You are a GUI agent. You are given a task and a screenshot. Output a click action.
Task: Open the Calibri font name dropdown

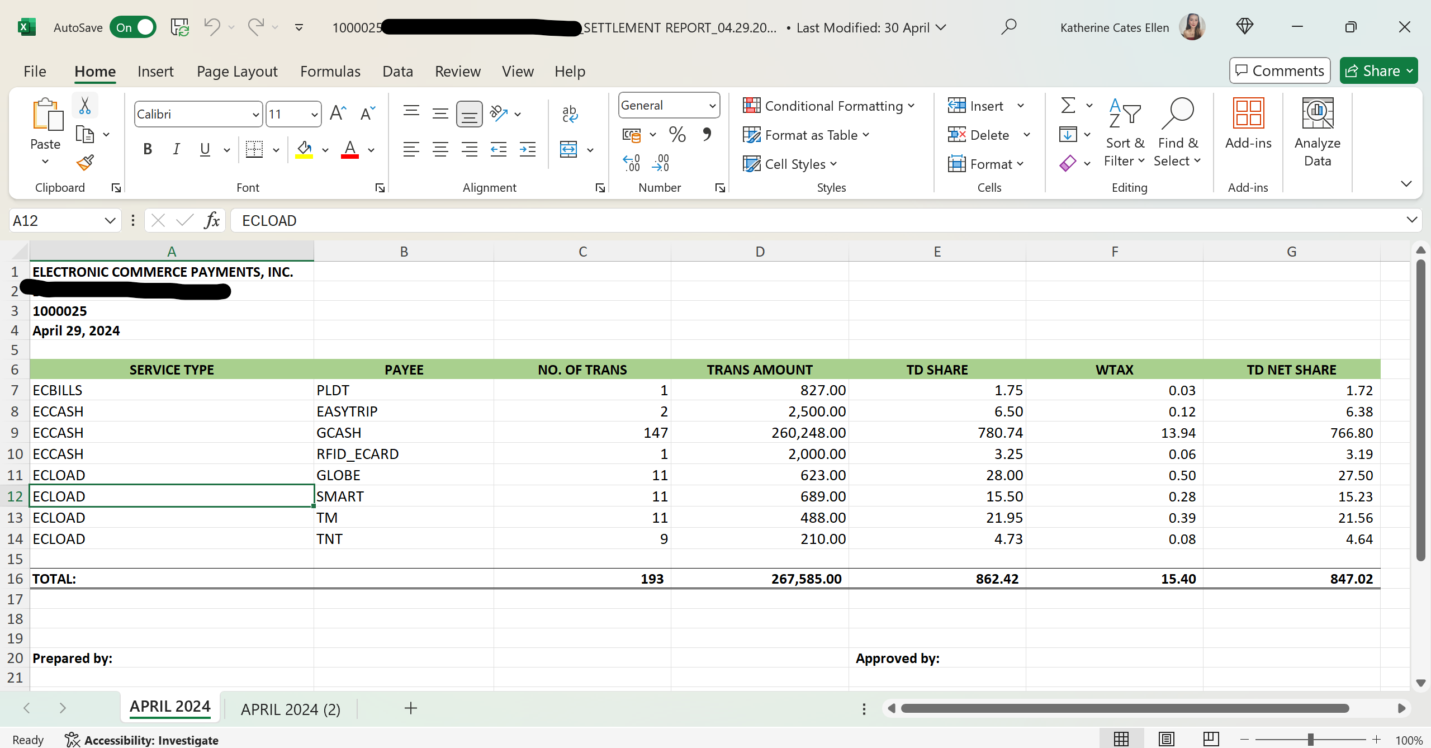click(x=255, y=115)
